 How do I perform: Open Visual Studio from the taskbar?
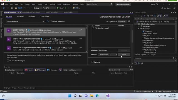(108, 96)
